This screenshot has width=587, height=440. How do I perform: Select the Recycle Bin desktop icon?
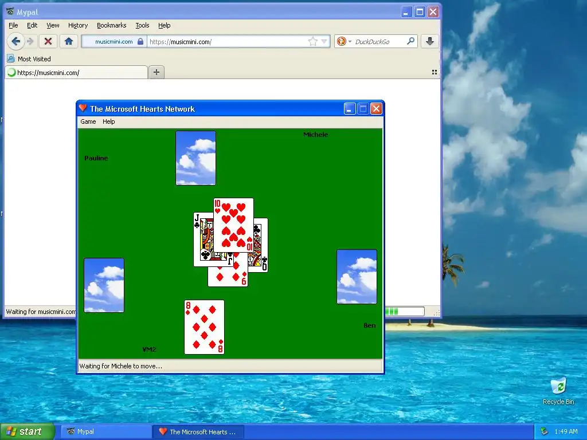pyautogui.click(x=558, y=391)
